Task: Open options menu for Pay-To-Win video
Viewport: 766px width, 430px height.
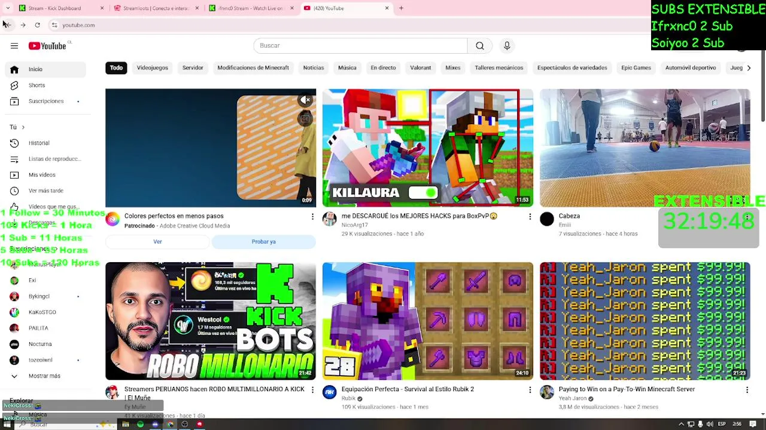Action: point(747,390)
